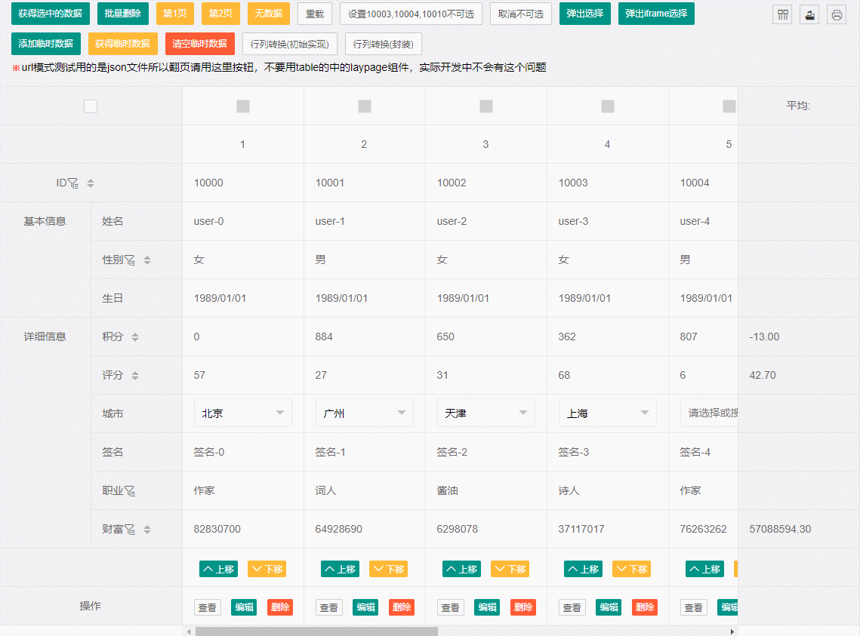Click 查看 for record 10000
The height and width of the screenshot is (636, 860).
[208, 607]
